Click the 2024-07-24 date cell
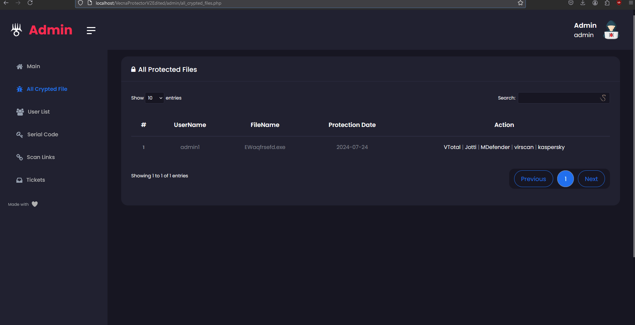 coord(352,147)
